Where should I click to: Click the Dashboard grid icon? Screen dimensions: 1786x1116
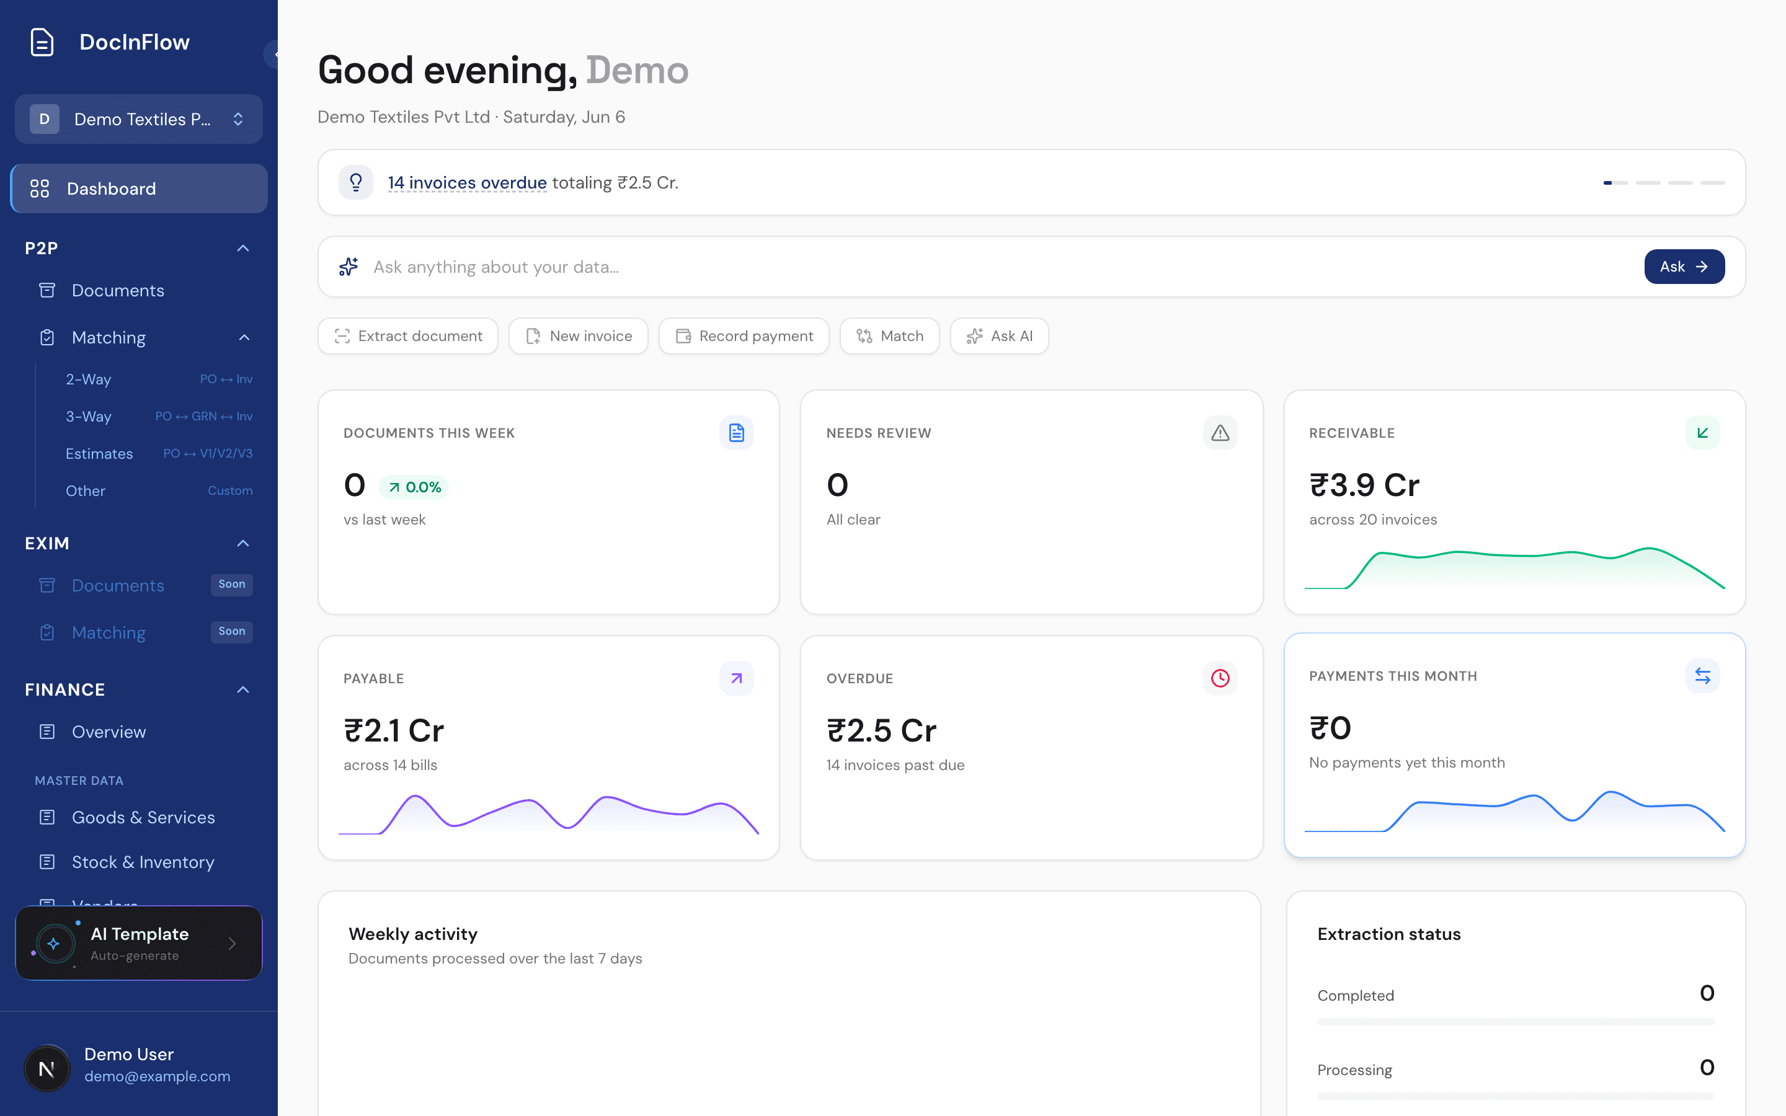click(x=40, y=189)
